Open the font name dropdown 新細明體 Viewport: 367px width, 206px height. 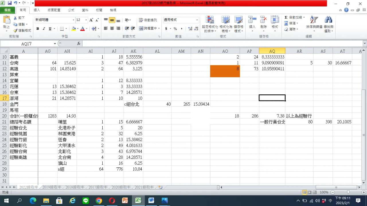[x=73, y=20]
